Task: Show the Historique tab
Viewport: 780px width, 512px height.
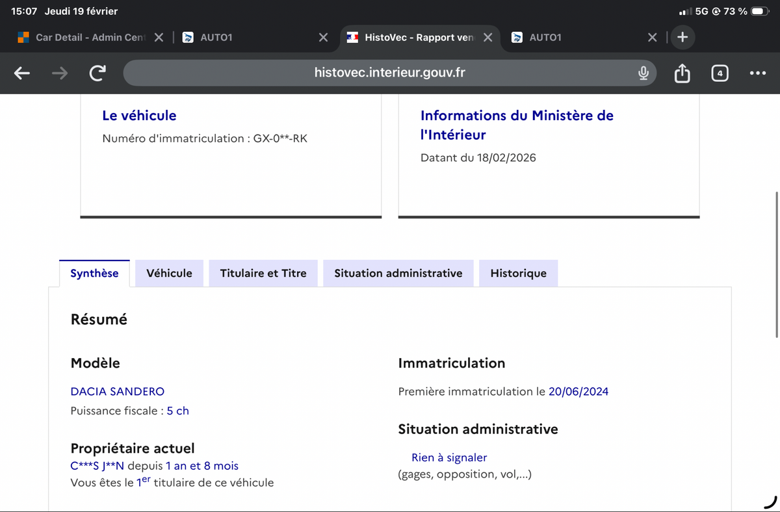Action: tap(518, 274)
